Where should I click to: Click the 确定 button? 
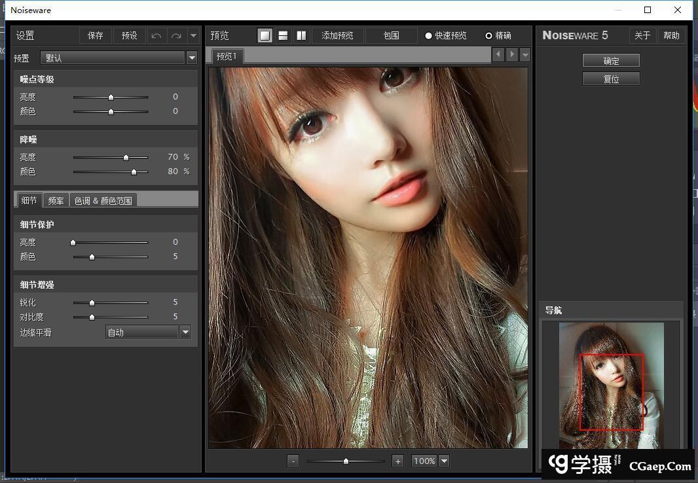[611, 60]
